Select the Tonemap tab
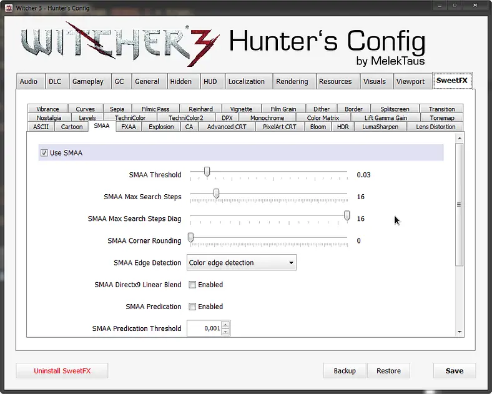Screen dimensions: 492x394 pyautogui.click(x=442, y=117)
